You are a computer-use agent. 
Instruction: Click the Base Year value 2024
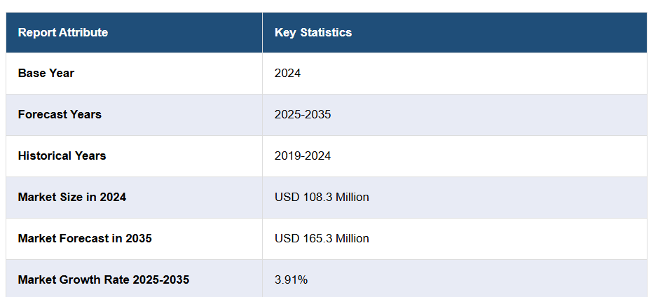(287, 73)
